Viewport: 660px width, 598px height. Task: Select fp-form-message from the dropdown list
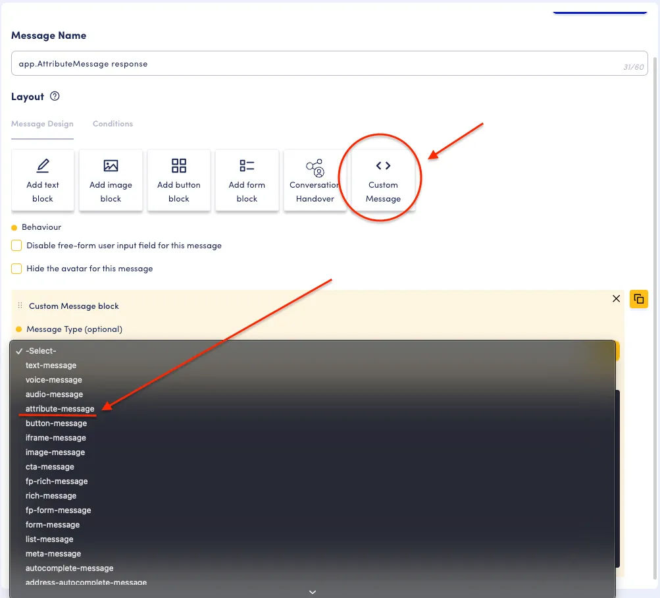pos(313,510)
